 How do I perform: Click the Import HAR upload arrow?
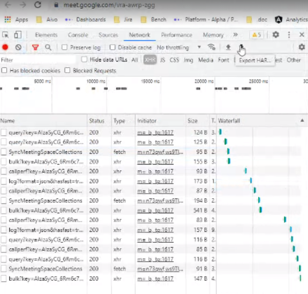click(228, 47)
